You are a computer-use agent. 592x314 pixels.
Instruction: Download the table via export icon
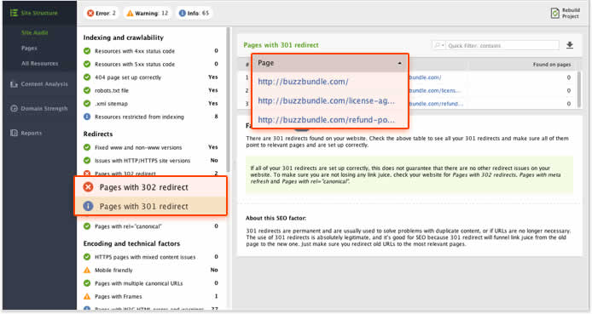pyautogui.click(x=570, y=45)
